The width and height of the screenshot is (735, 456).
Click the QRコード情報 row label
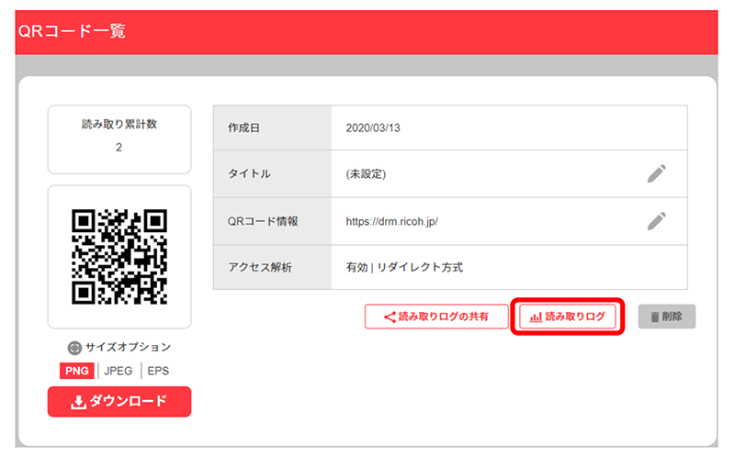coord(263,221)
